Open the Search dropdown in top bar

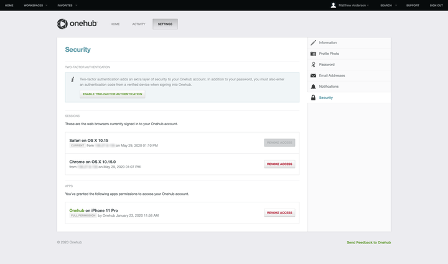click(388, 6)
